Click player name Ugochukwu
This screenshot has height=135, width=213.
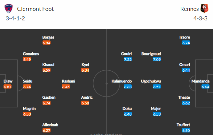151,81
